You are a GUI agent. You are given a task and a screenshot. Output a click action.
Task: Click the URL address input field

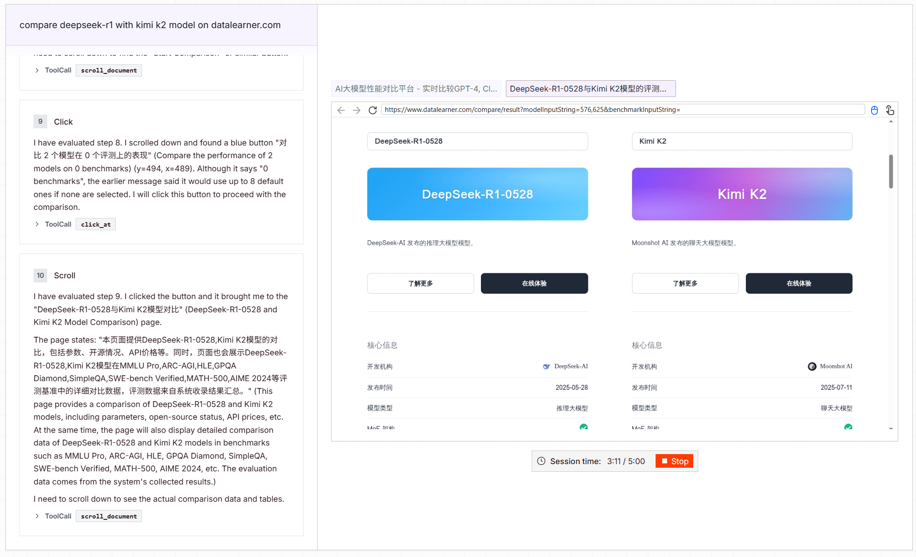pos(622,110)
